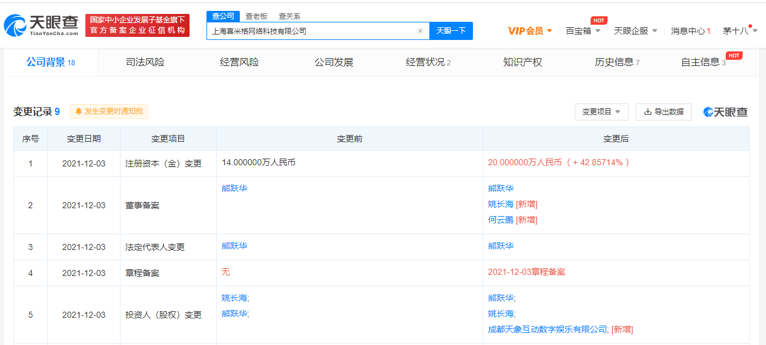Switch to the 自主信息 tab

704,62
